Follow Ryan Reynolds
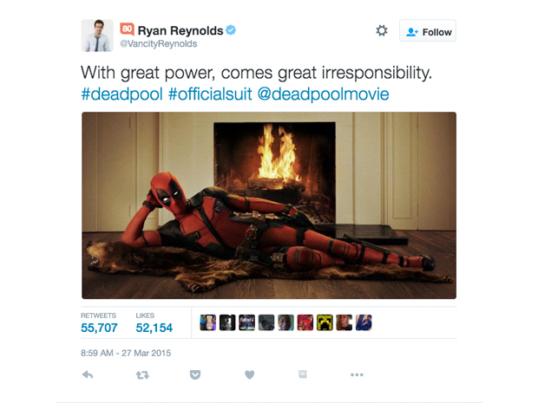This screenshot has height=403, width=538. click(428, 31)
